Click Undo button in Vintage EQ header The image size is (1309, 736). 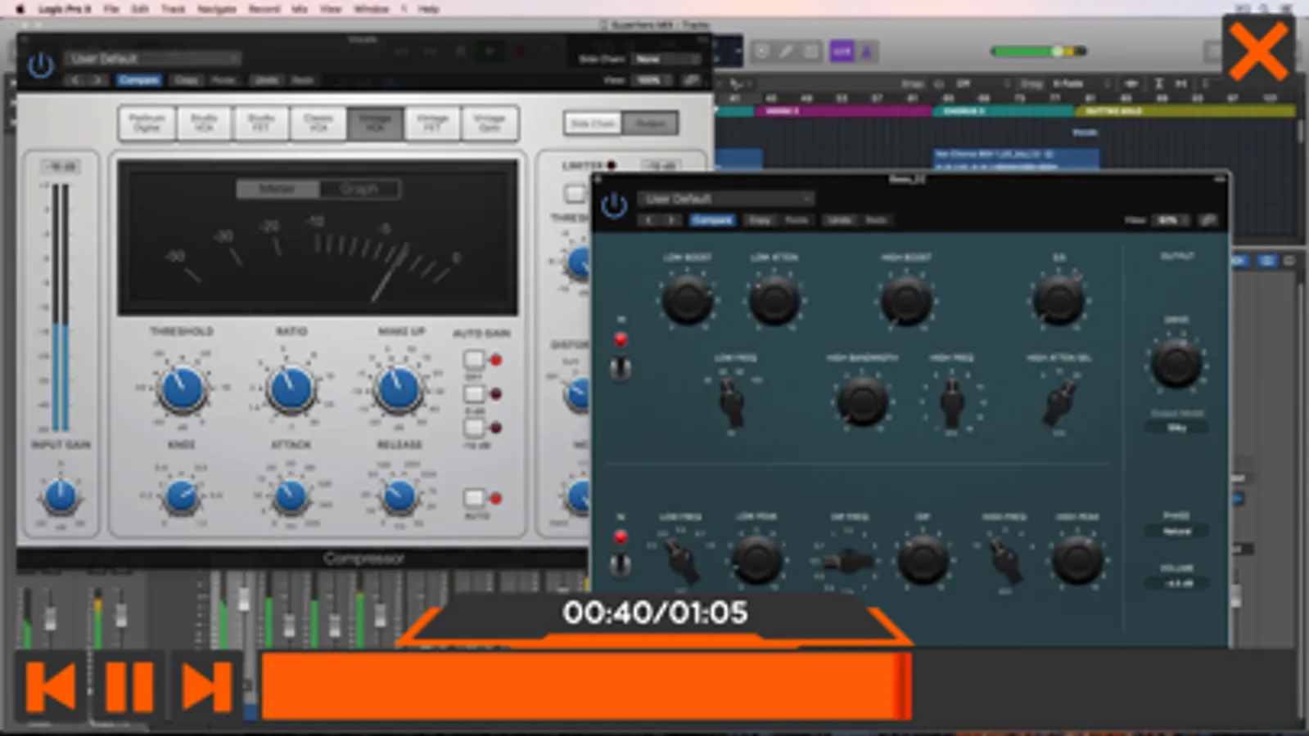(838, 220)
